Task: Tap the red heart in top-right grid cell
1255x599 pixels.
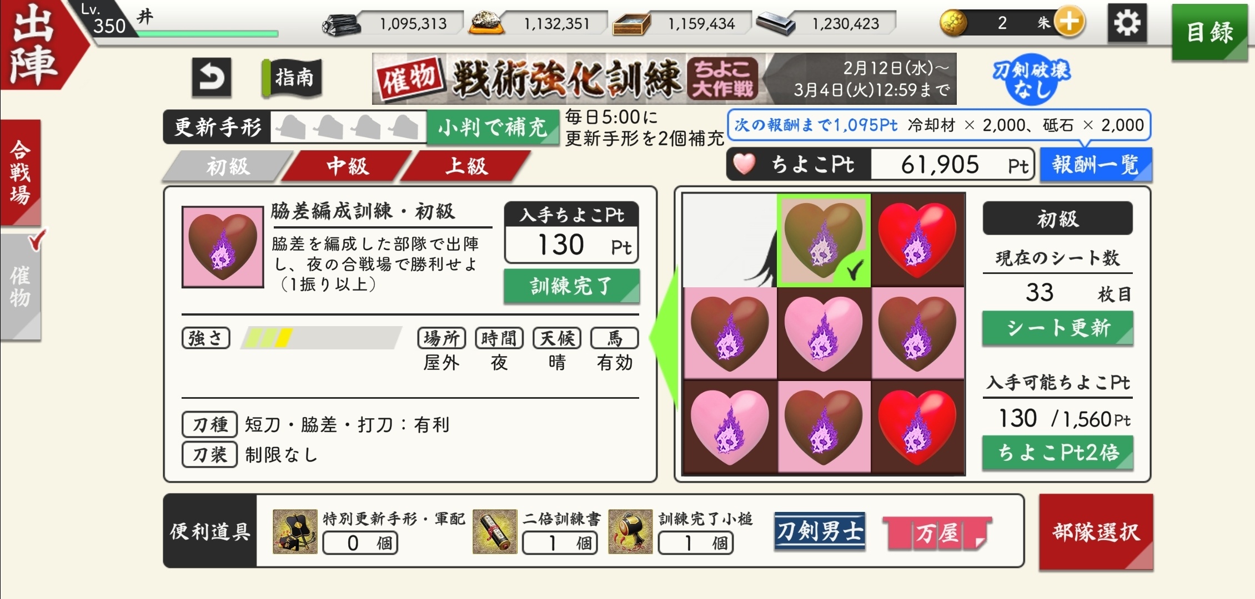Action: 918,240
